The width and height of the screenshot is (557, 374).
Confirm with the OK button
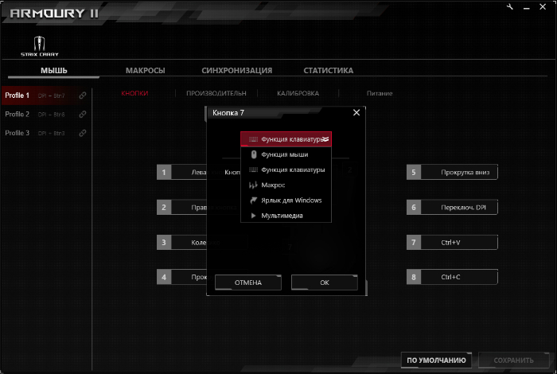point(325,282)
